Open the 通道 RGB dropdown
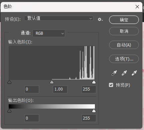Image resolution: width=144 pixels, height=130 pixels. pyautogui.click(x=49, y=33)
